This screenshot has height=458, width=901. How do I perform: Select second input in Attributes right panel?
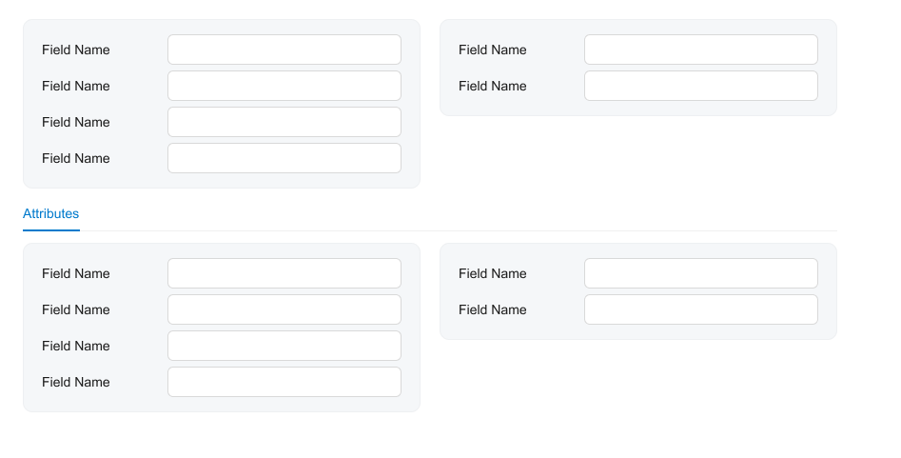click(700, 309)
